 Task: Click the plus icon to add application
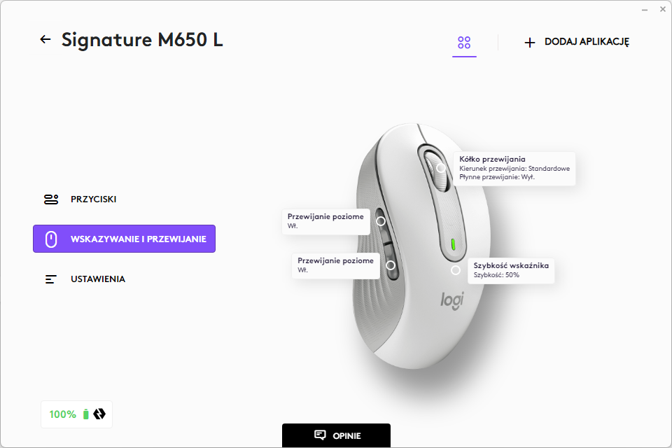click(x=530, y=43)
